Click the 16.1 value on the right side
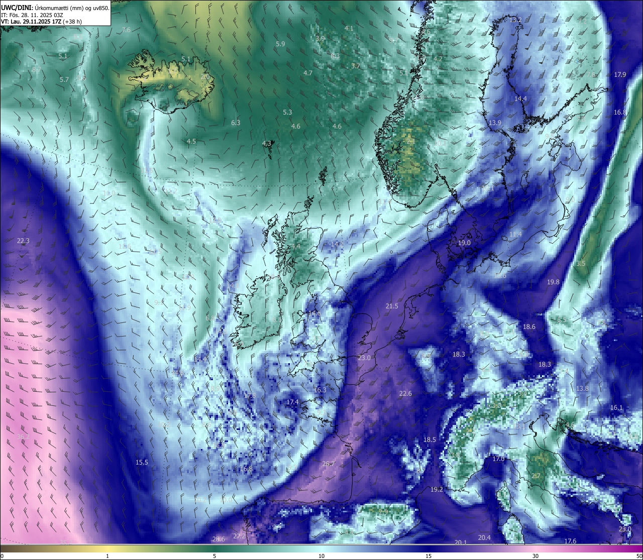This screenshot has width=643, height=560. [x=616, y=408]
